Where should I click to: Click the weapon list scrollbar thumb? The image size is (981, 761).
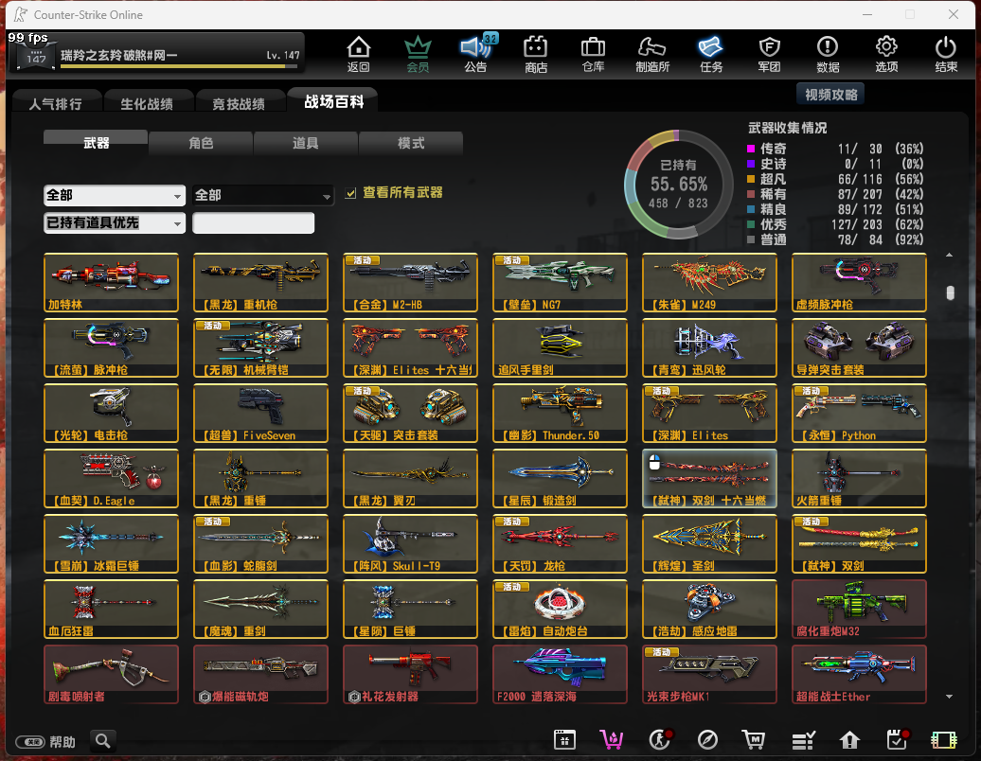(x=950, y=292)
